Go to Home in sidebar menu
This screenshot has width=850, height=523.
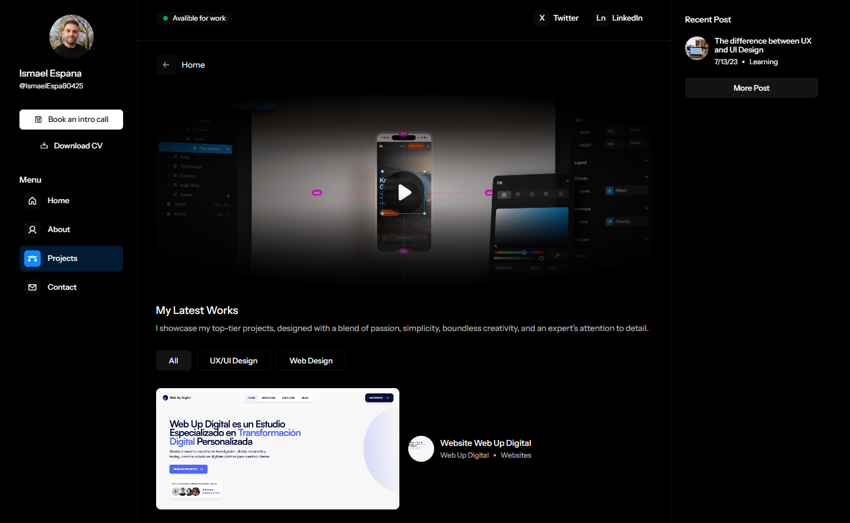pyautogui.click(x=71, y=201)
